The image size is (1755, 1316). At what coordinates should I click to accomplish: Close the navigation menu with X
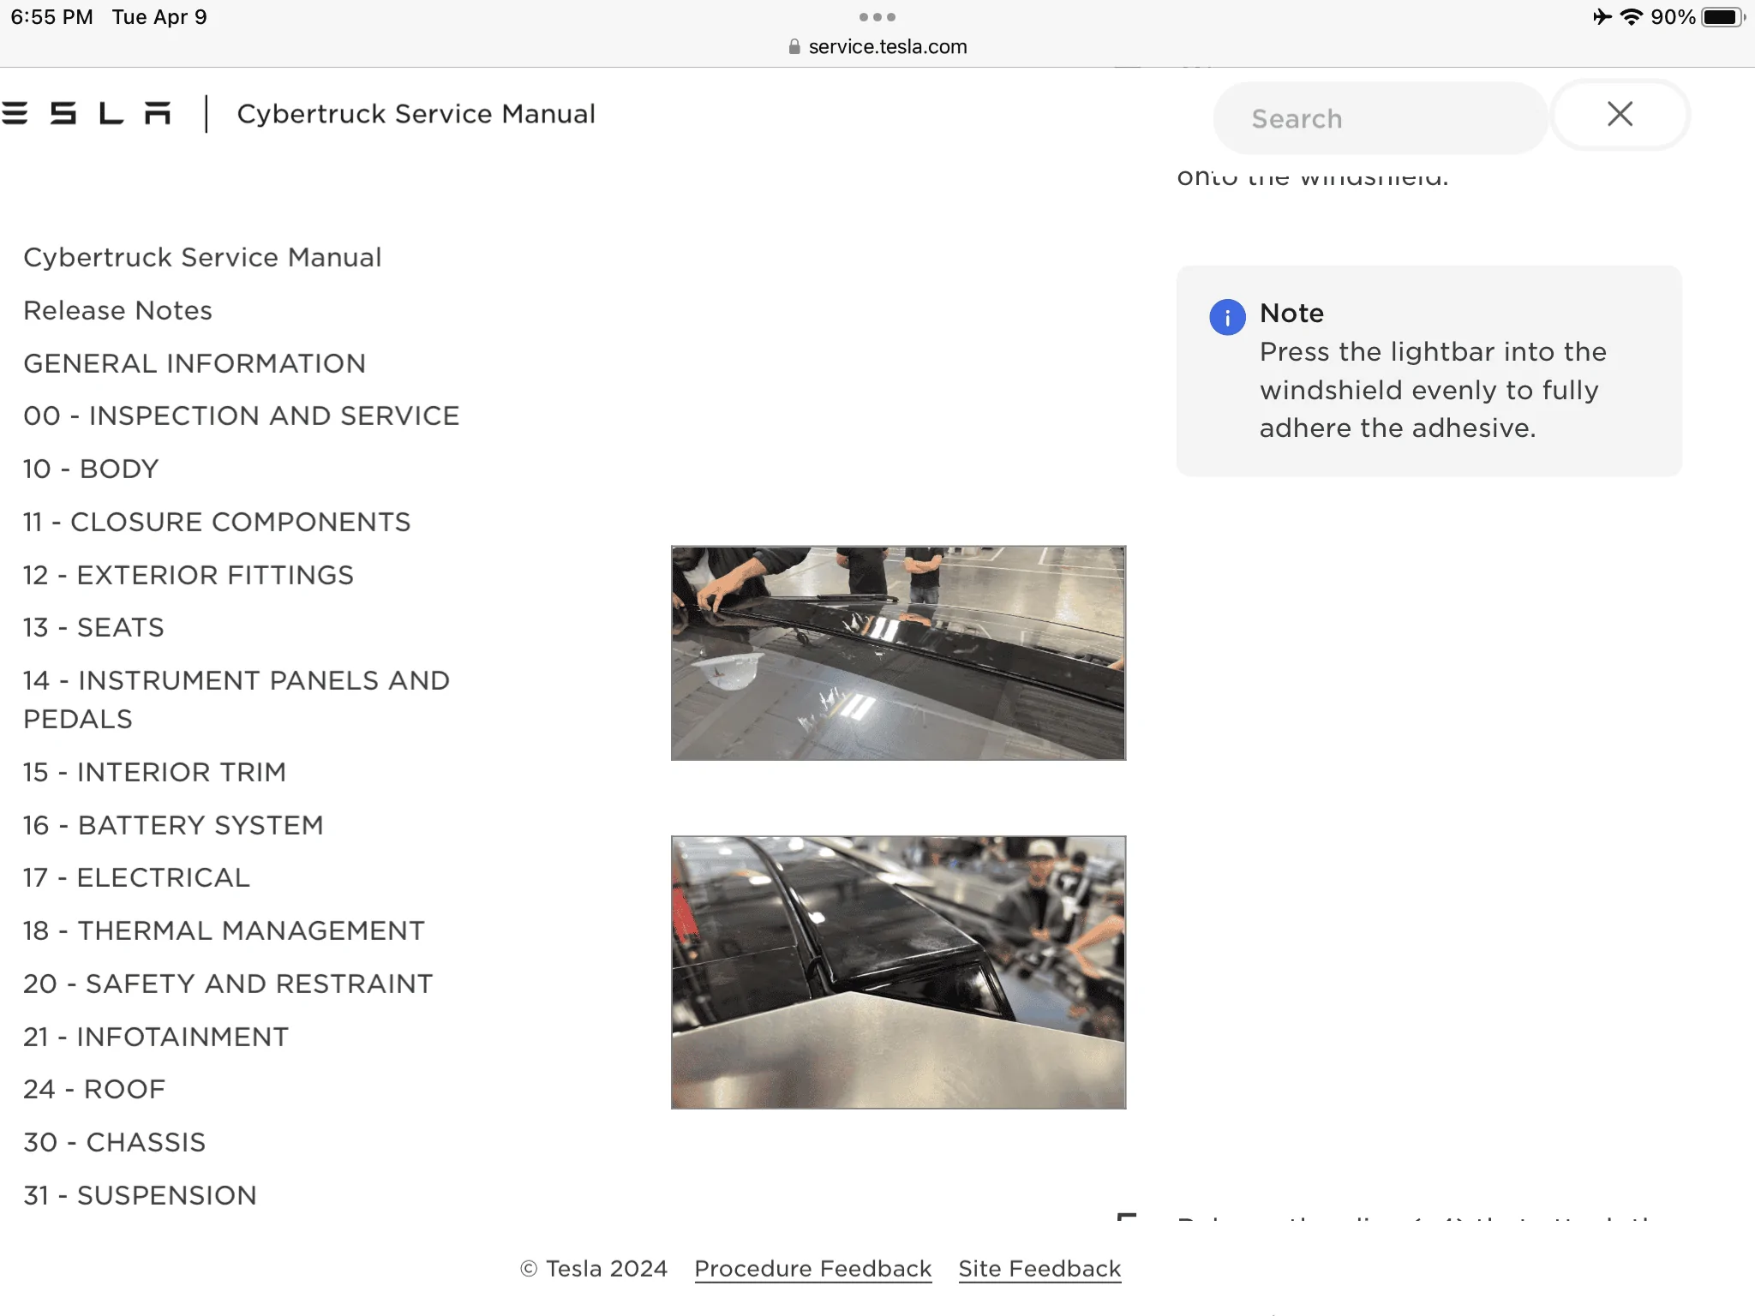1620,114
